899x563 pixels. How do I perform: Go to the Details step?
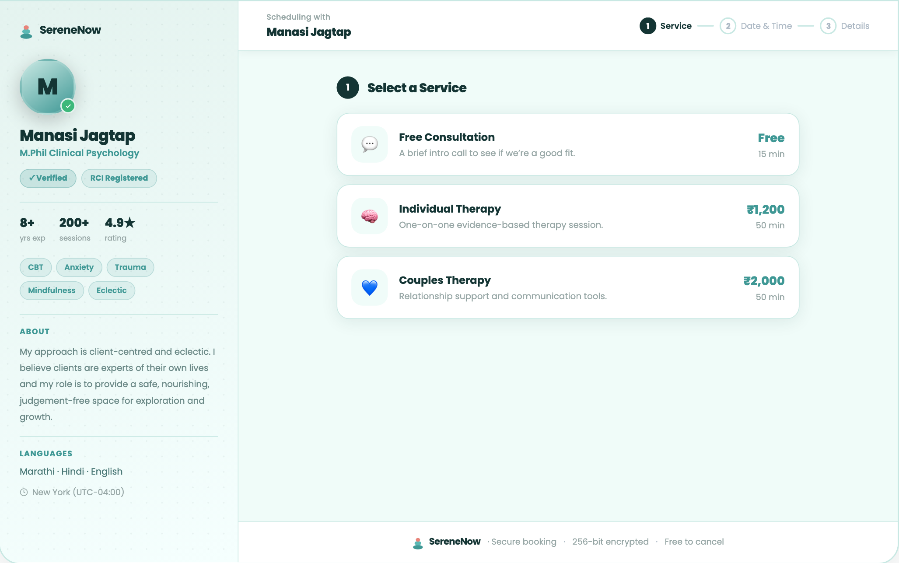[845, 26]
